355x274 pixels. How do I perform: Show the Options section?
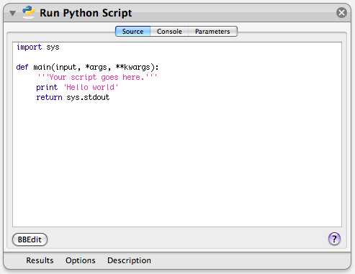[x=81, y=260]
